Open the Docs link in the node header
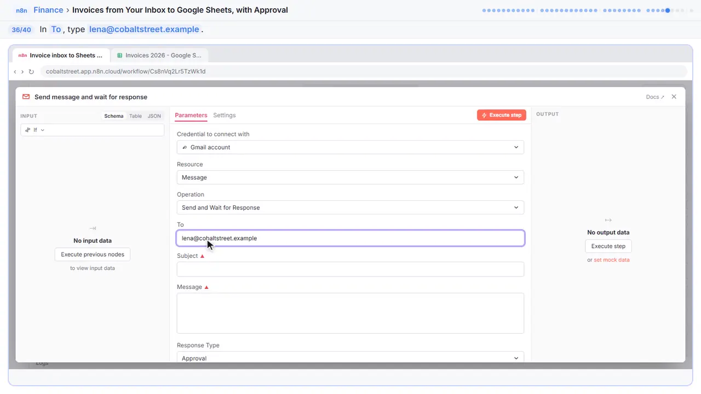 655,97
